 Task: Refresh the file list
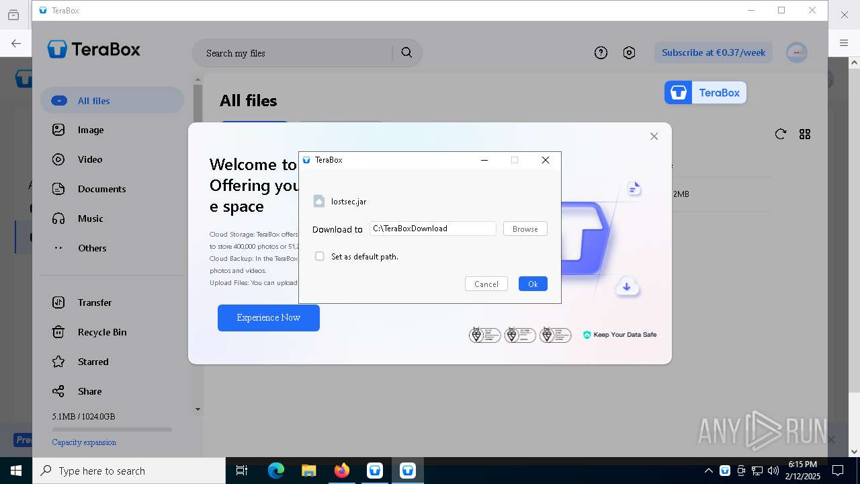(x=780, y=134)
